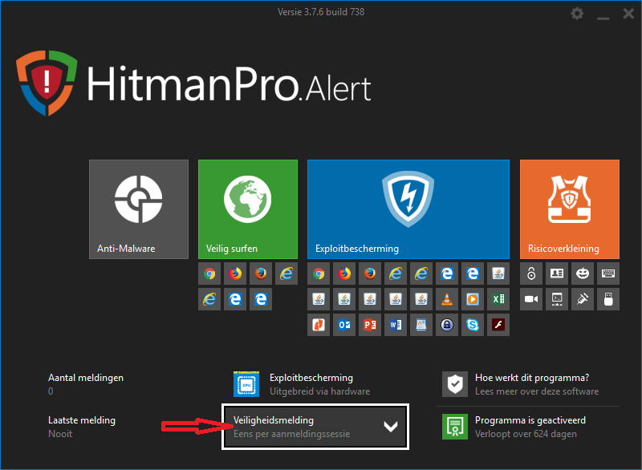Select the Windows Media Player icon

[x=473, y=299]
